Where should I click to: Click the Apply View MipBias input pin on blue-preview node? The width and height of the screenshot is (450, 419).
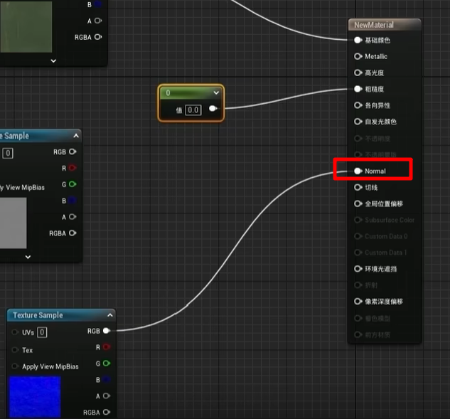(15, 366)
